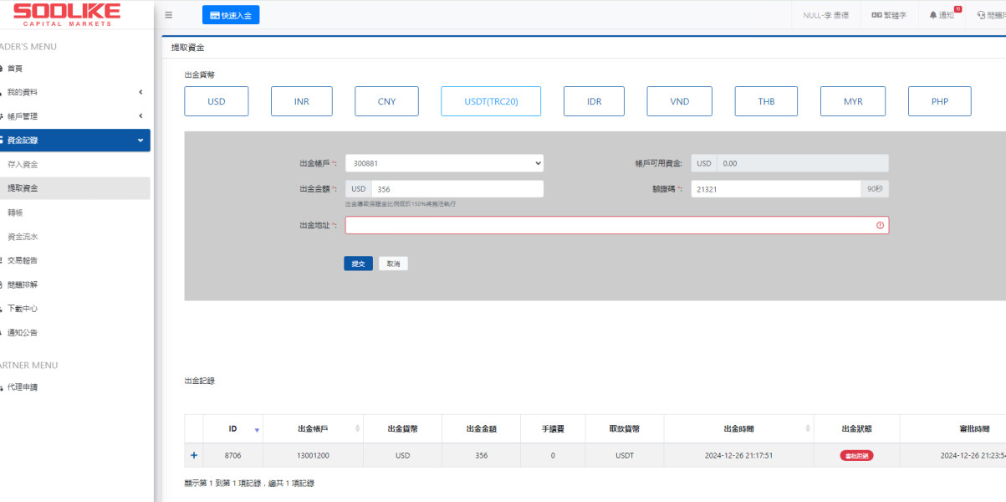Image resolution: width=1006 pixels, height=502 pixels.
Task: Open the 出金帳戶 account dropdown
Action: pyautogui.click(x=444, y=163)
